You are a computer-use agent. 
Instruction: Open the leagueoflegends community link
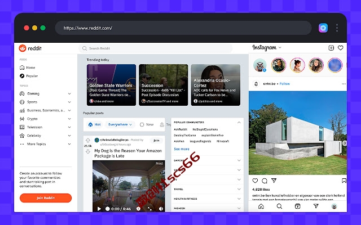click(x=200, y=141)
